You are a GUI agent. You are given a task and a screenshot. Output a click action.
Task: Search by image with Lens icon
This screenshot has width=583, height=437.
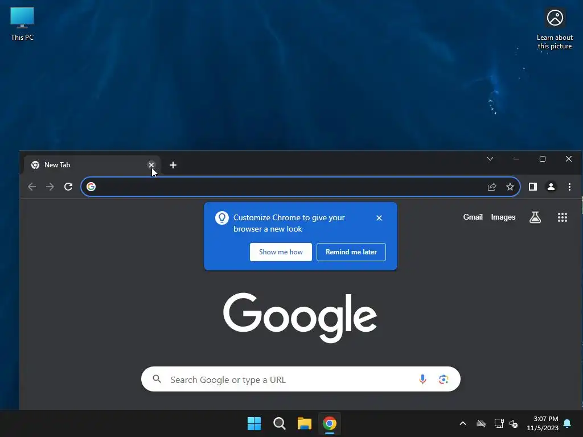(x=443, y=380)
